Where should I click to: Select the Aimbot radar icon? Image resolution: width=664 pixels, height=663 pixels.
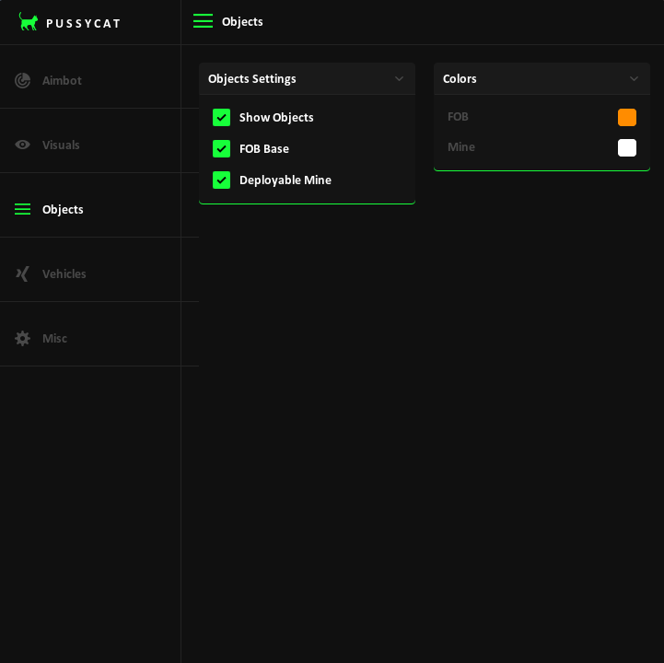tap(23, 80)
